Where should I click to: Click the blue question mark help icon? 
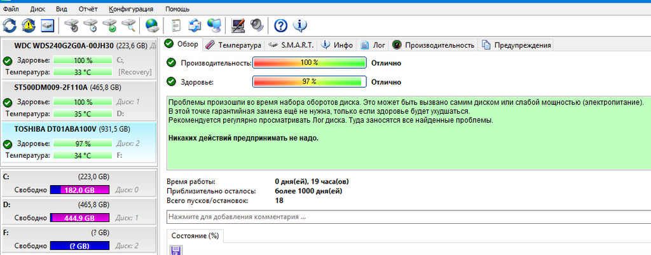pyautogui.click(x=280, y=25)
